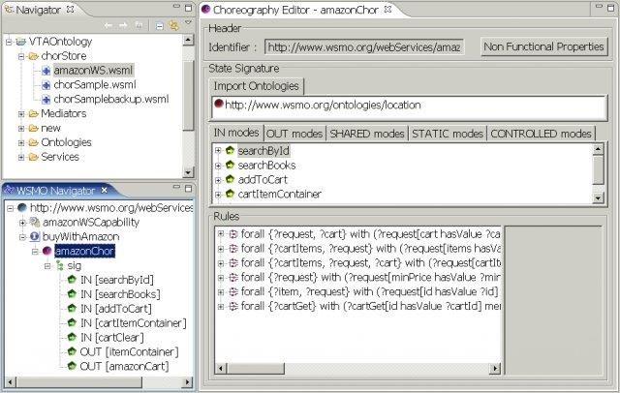
Task: Click the Collapse All icon in Navigator toolbar
Action: (159, 26)
